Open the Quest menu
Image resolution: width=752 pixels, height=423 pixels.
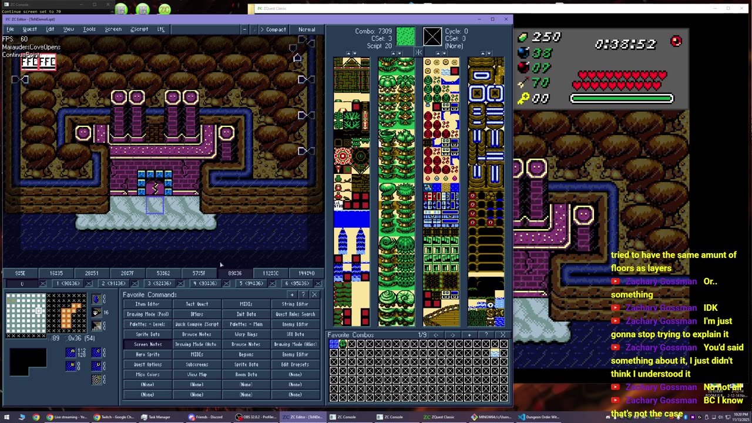[x=29, y=29]
